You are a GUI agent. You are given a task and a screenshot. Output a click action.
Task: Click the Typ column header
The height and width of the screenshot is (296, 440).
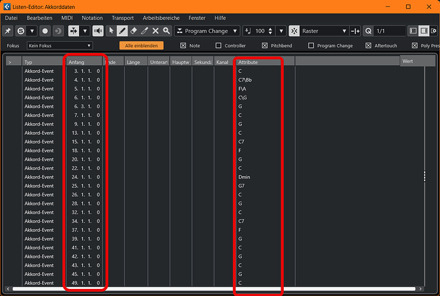click(44, 62)
